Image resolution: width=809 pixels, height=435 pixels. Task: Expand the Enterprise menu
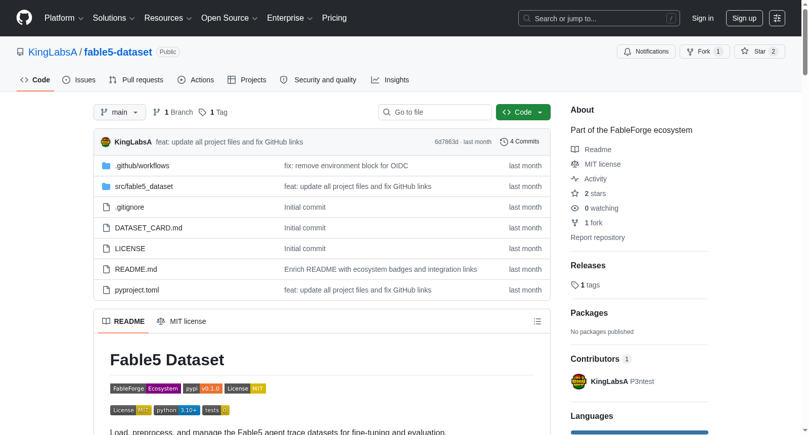click(290, 18)
